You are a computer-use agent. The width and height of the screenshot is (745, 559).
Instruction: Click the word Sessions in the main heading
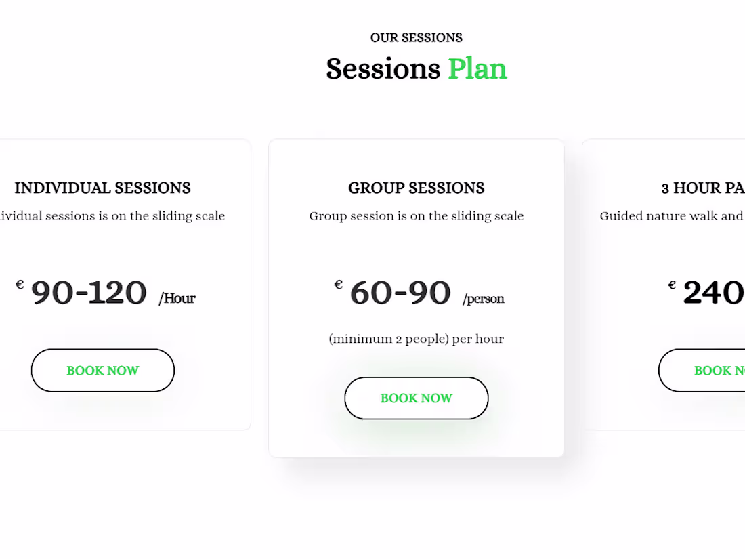point(383,68)
